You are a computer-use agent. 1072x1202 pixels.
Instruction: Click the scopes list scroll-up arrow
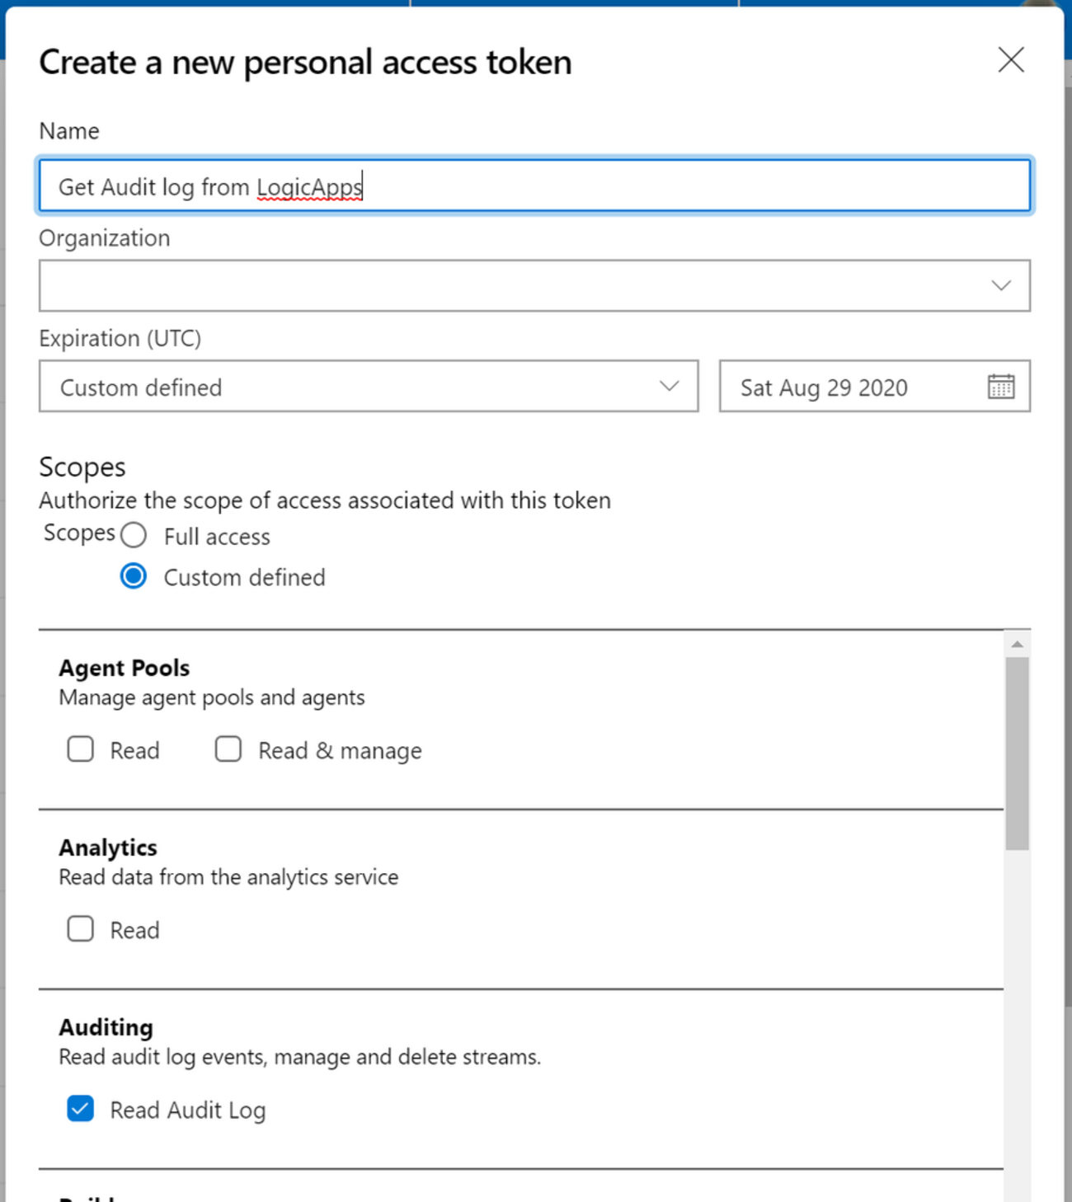point(1017,644)
